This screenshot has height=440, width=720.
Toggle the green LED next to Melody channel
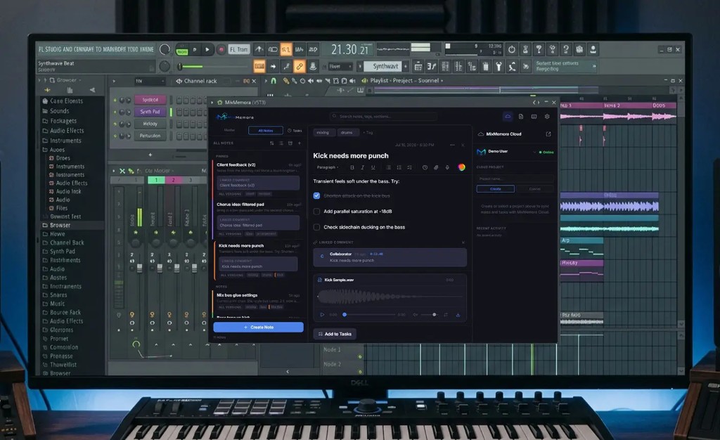115,124
